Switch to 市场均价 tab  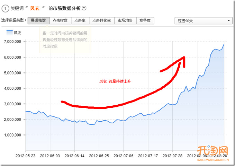(x=125, y=20)
